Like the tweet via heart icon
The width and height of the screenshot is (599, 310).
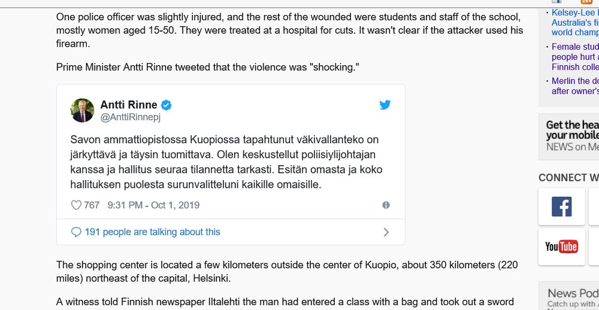pos(76,205)
